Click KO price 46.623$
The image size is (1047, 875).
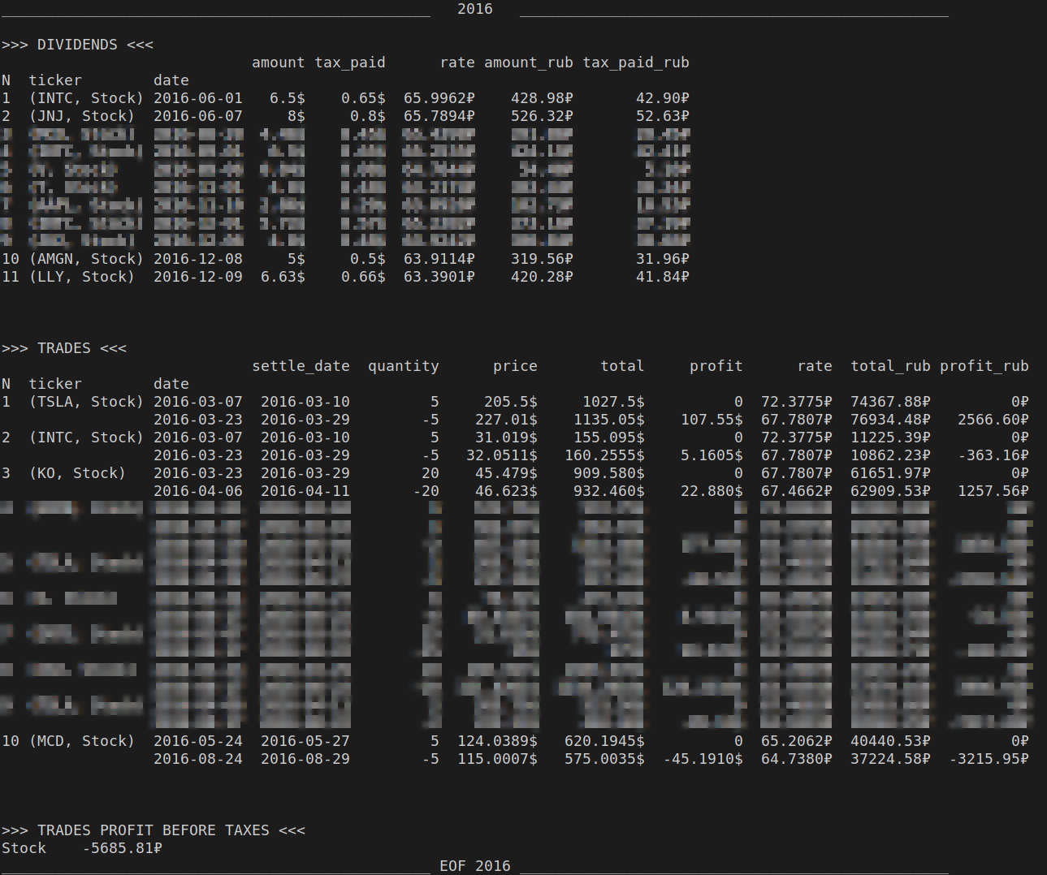[x=506, y=491]
